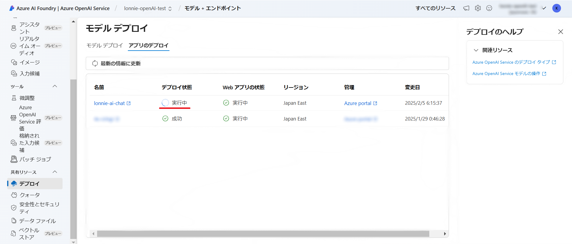Open Azure OpenAI Service のデプロイ タイプ link
This screenshot has width=572, height=244.
(511, 62)
